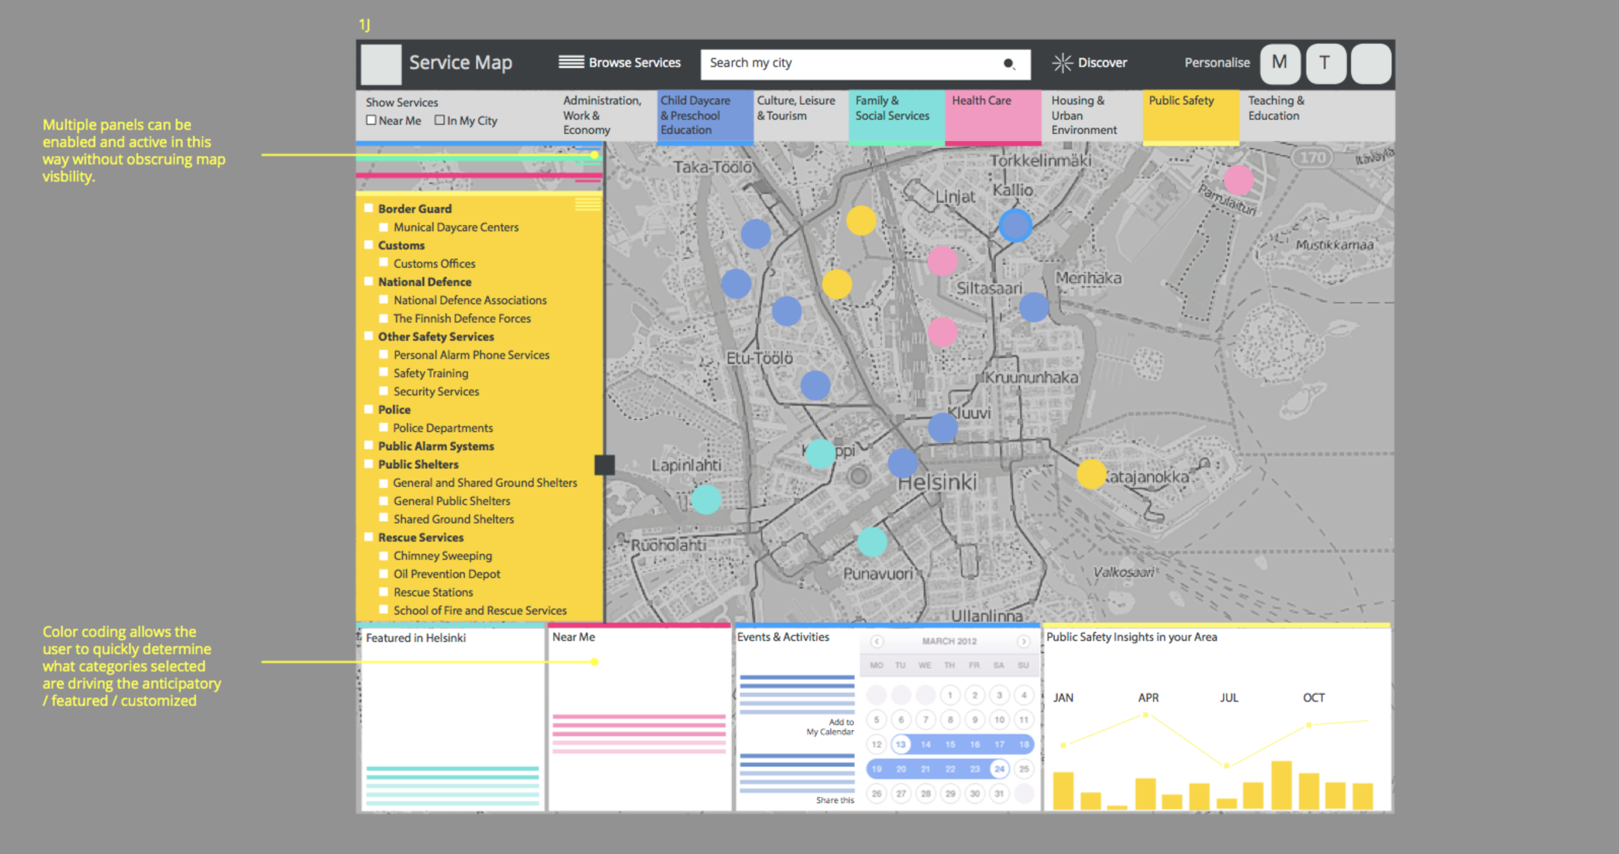Click the Share this link
Screen dimensions: 1619x854
pos(835,800)
